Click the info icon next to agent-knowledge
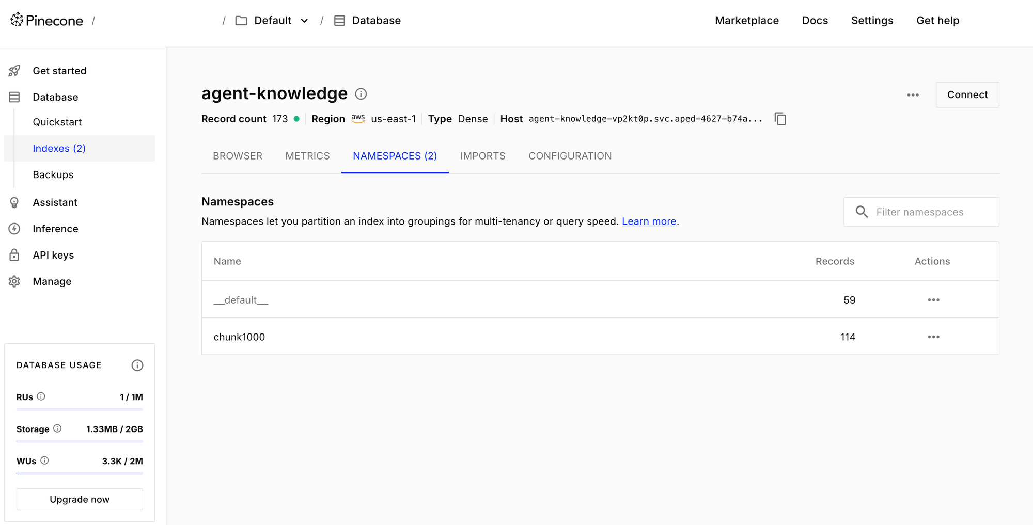Image resolution: width=1033 pixels, height=525 pixels. (361, 94)
